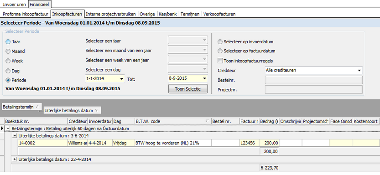Select the Vrijdag cell

tap(124, 143)
